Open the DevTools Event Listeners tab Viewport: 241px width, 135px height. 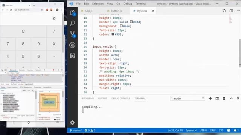pyautogui.click(x=12, y=87)
